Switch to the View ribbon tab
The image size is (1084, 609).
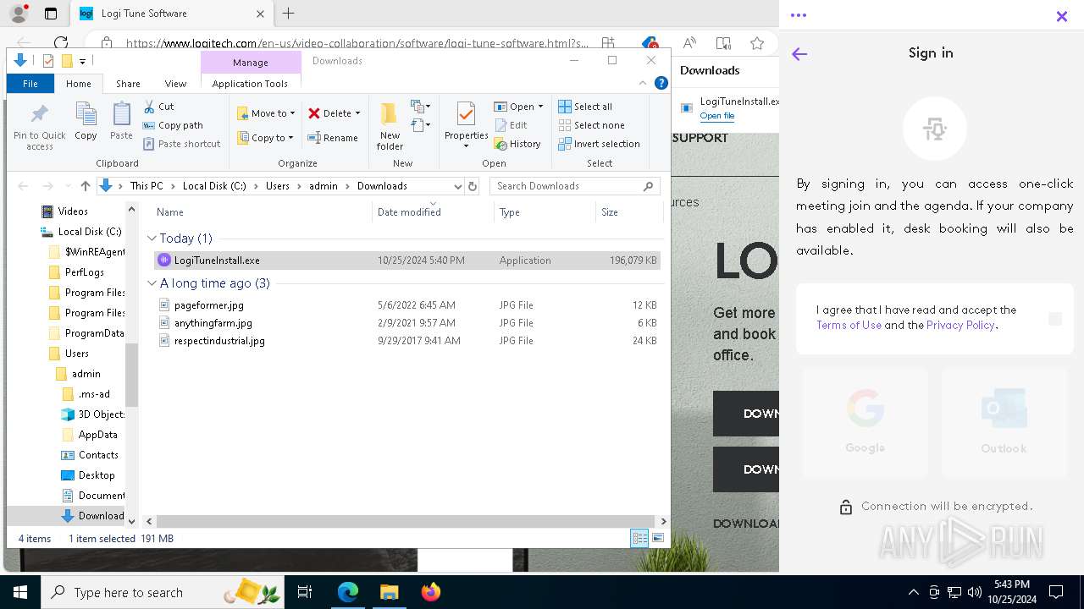[175, 84]
